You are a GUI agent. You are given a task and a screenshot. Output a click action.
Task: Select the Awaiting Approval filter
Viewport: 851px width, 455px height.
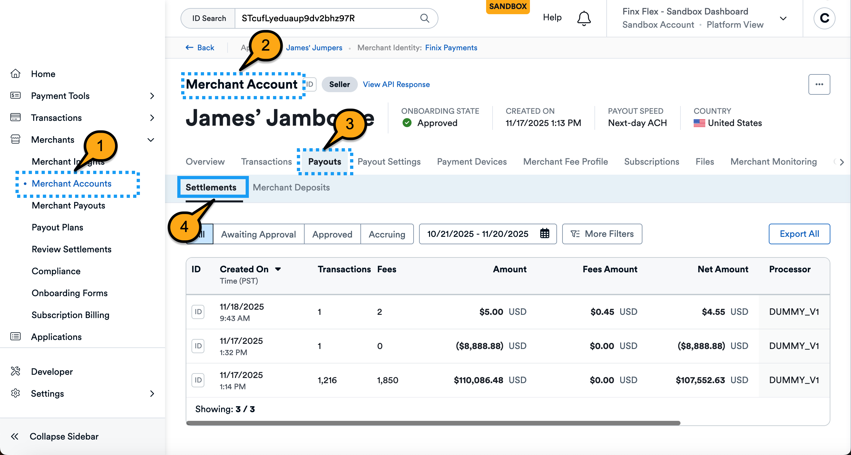tap(258, 234)
